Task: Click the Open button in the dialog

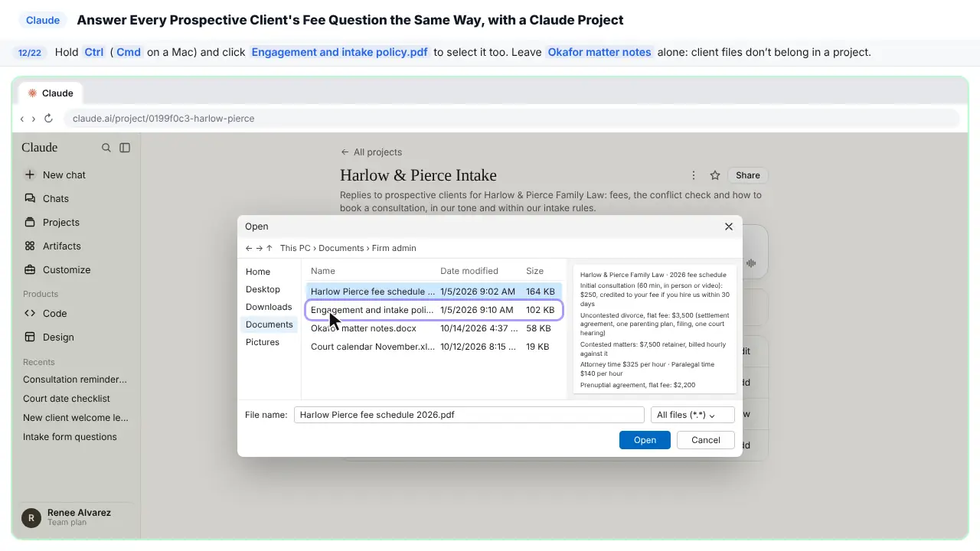Action: (645, 440)
